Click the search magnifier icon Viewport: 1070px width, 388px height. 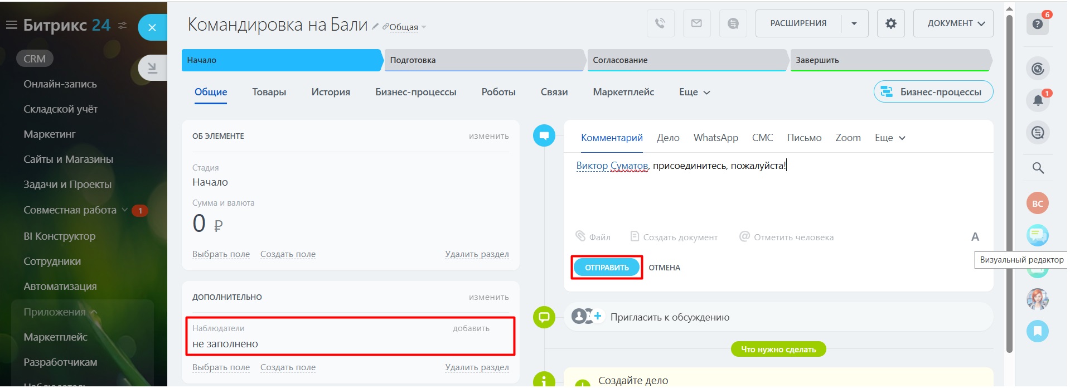[1038, 168]
